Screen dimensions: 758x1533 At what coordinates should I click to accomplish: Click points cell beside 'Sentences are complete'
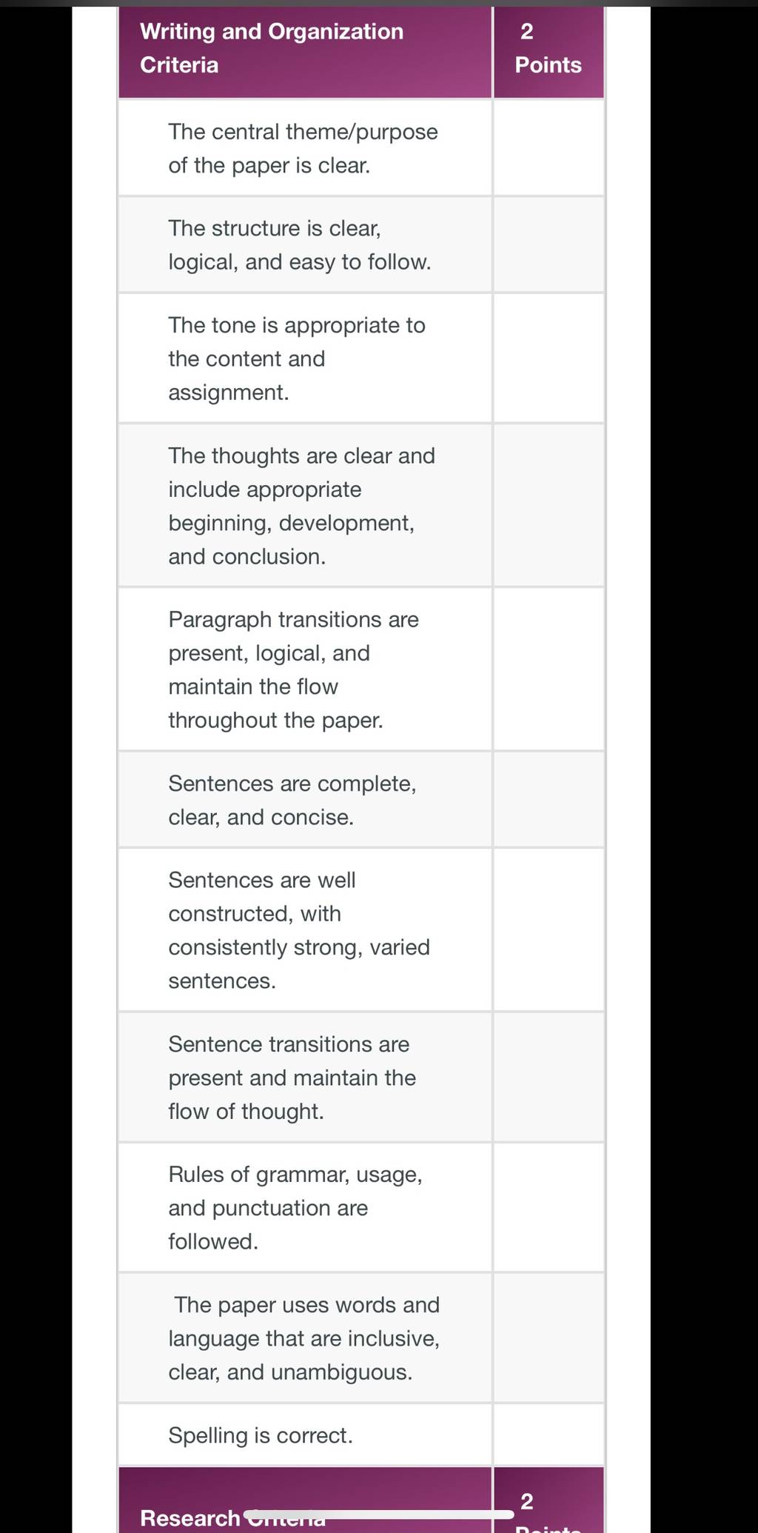549,800
